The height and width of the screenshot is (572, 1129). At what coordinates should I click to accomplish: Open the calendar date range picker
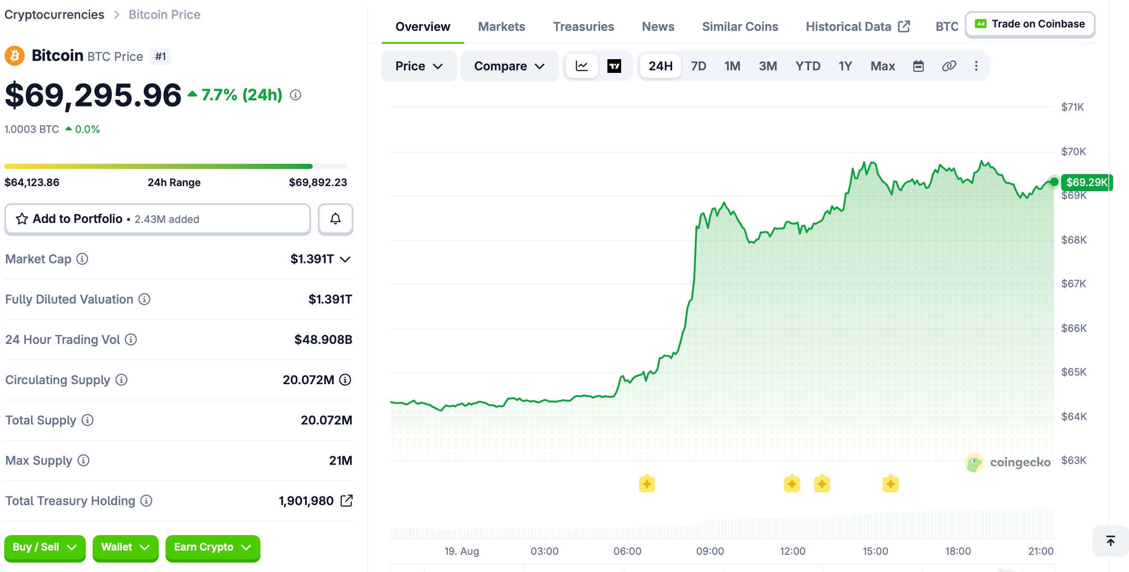click(x=918, y=66)
